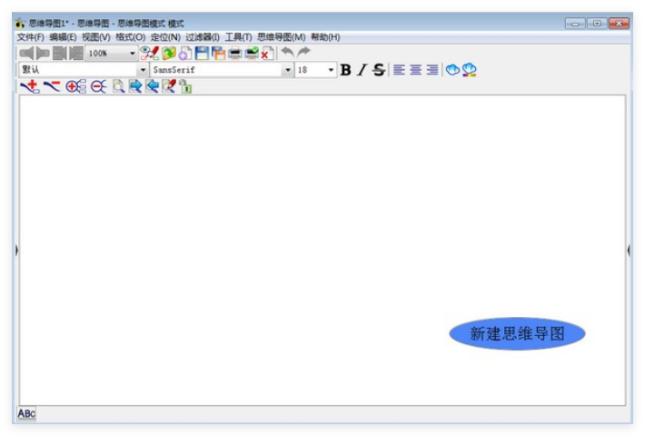Screen dimensions: 645x436
Task: Open the 编辑(E) menu
Action: coord(63,37)
